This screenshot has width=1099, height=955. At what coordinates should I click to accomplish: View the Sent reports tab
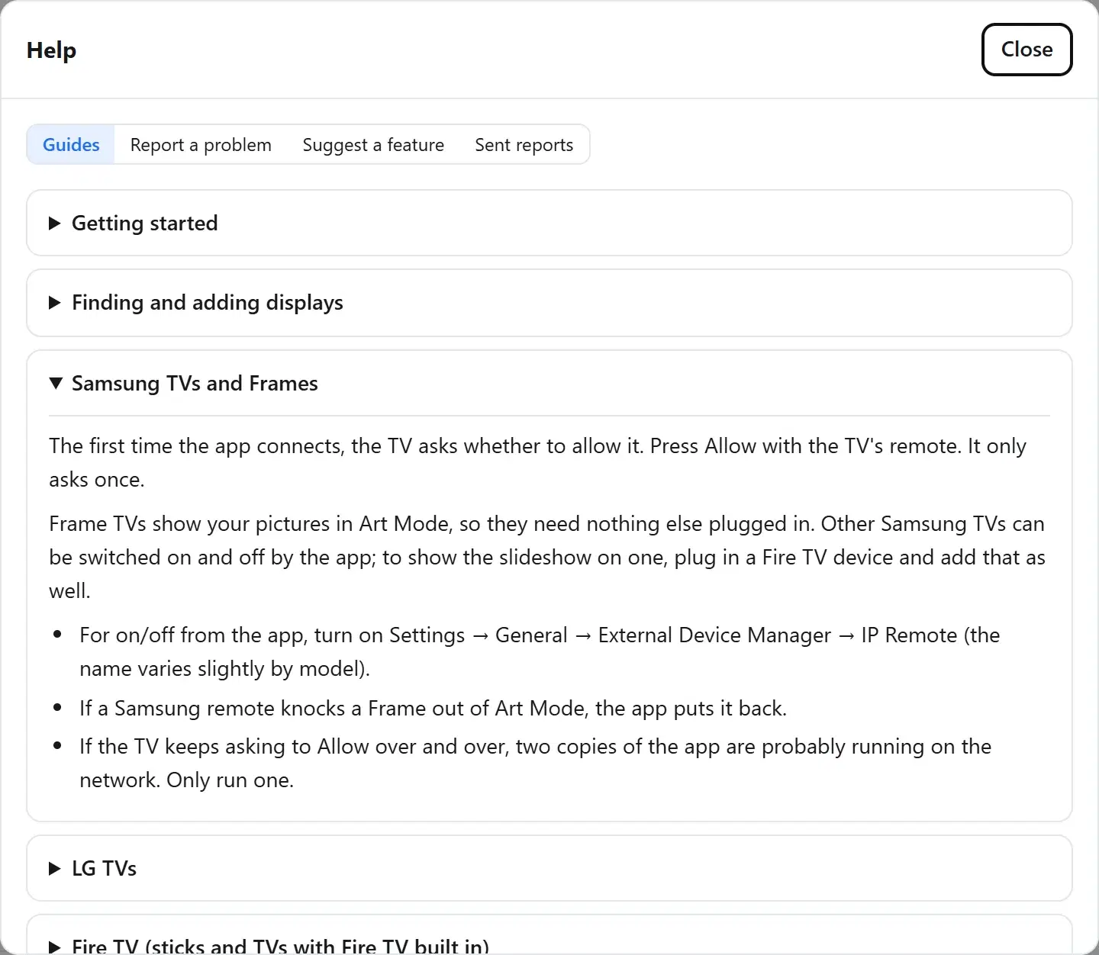(524, 144)
